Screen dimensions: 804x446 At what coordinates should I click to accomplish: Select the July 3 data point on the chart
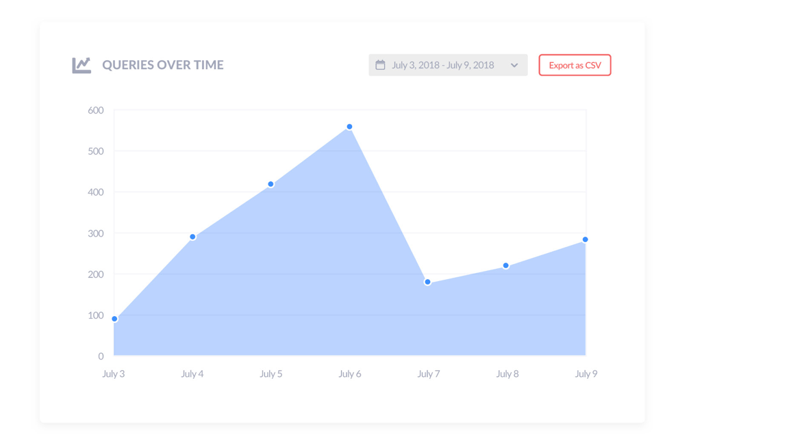coord(114,318)
